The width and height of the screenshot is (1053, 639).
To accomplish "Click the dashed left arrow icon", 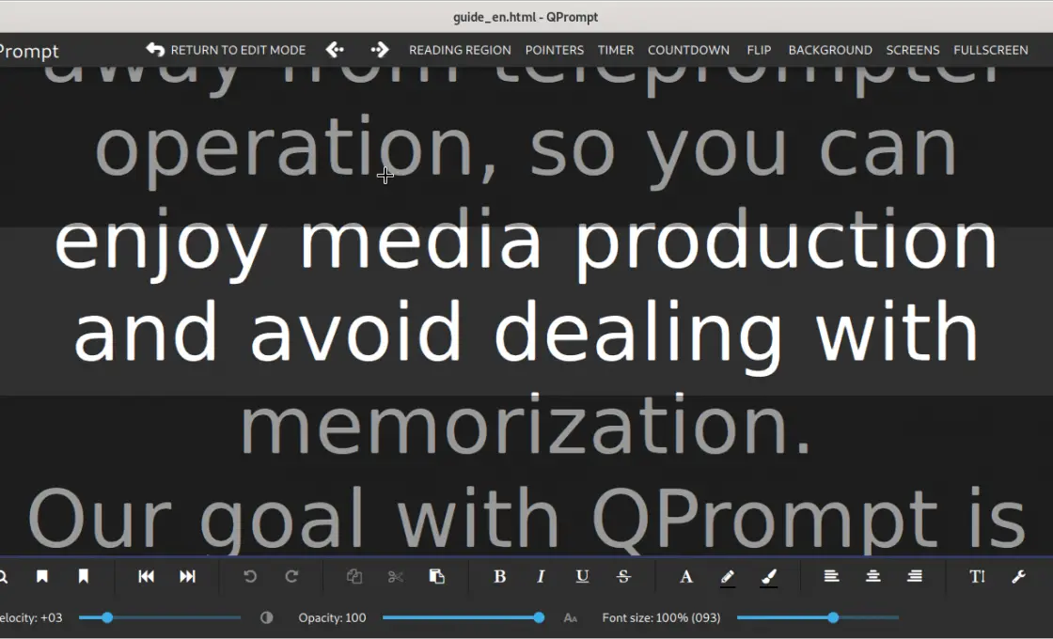I will [x=335, y=50].
